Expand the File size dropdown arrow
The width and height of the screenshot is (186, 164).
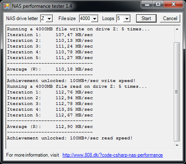[94, 18]
